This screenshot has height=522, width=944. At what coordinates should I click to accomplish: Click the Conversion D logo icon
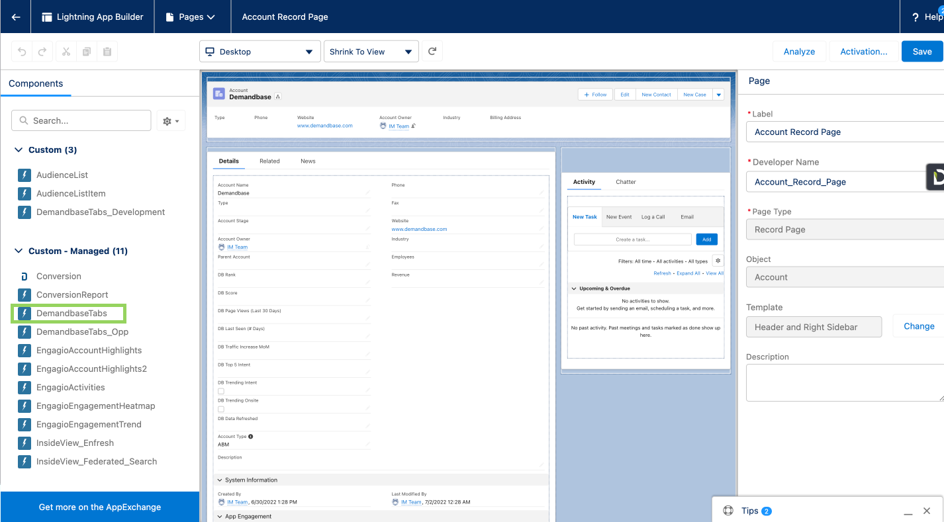[x=24, y=277]
